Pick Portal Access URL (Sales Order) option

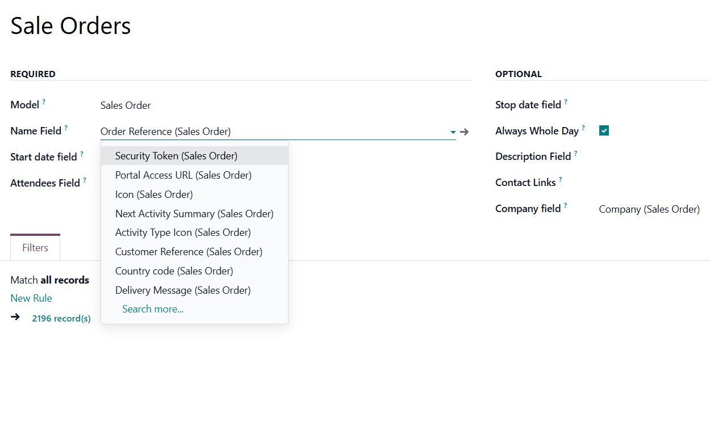[183, 175]
